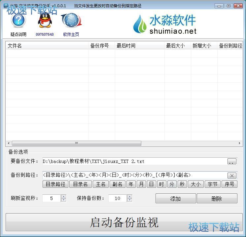Viewport: 246px width, 237px height.
Task: Click the 软件主页 text link
Action: coord(71,34)
